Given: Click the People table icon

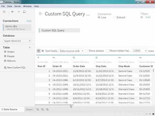Looking at the screenshot, I should [x=5, y=56].
